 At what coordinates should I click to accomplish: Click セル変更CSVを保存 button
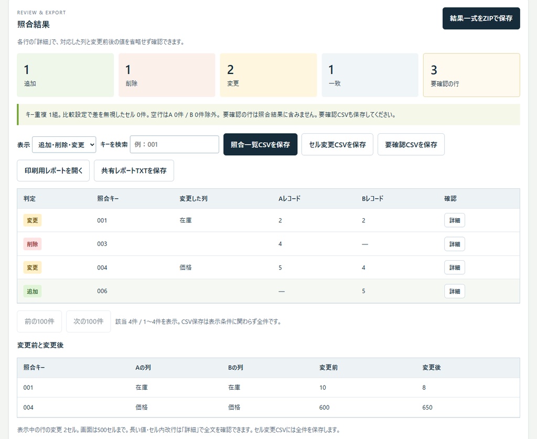pyautogui.click(x=337, y=145)
